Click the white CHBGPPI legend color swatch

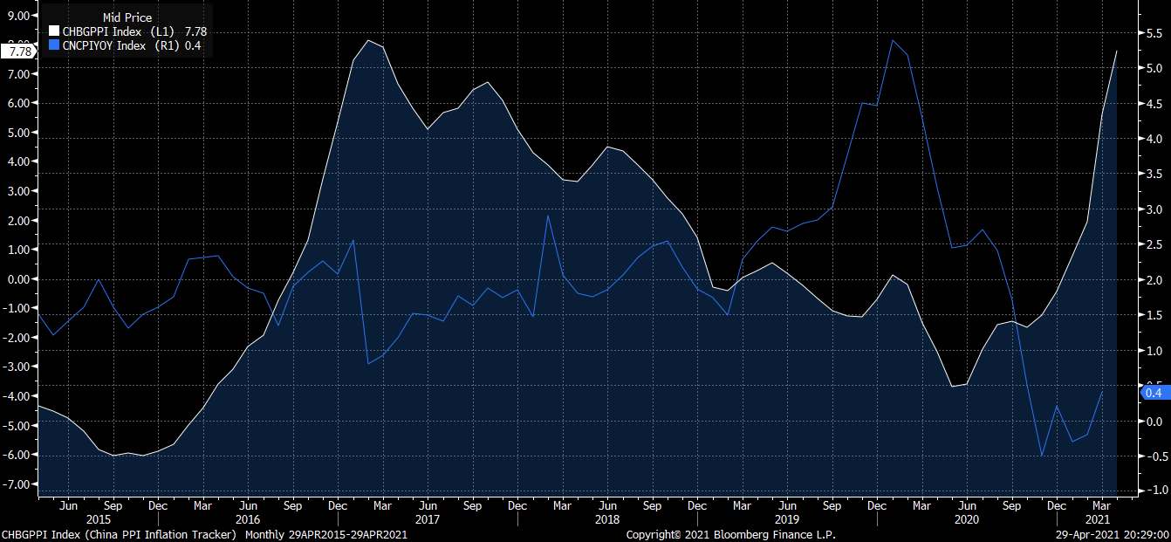pyautogui.click(x=54, y=31)
